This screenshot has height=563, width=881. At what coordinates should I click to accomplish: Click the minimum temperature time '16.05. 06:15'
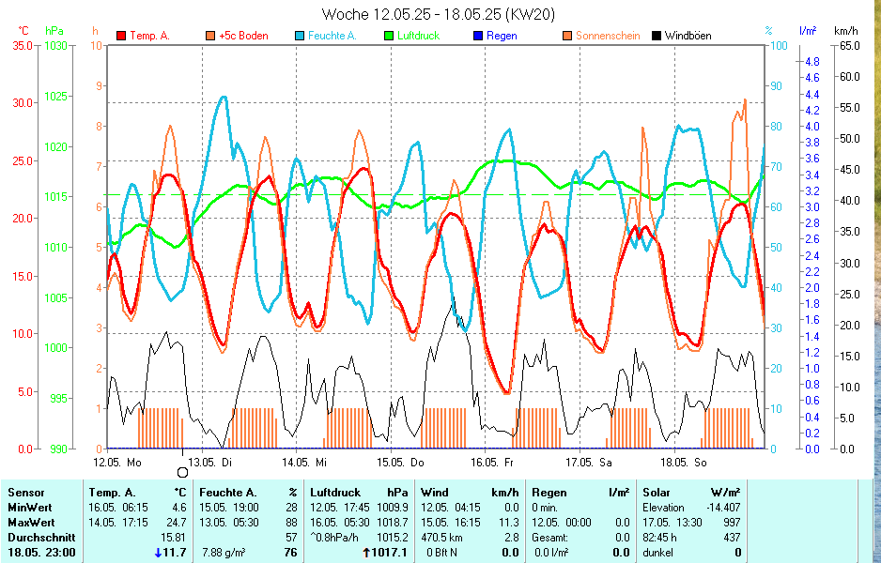[x=118, y=508]
